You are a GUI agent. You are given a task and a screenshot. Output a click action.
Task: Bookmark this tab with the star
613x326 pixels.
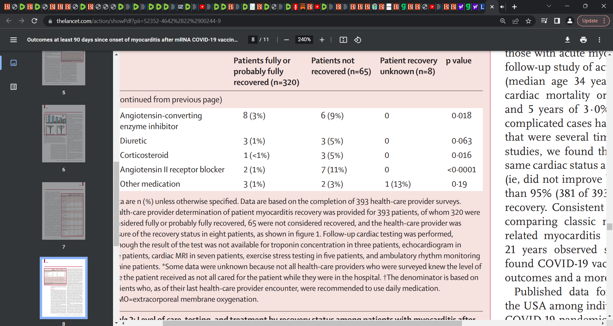[x=528, y=21]
